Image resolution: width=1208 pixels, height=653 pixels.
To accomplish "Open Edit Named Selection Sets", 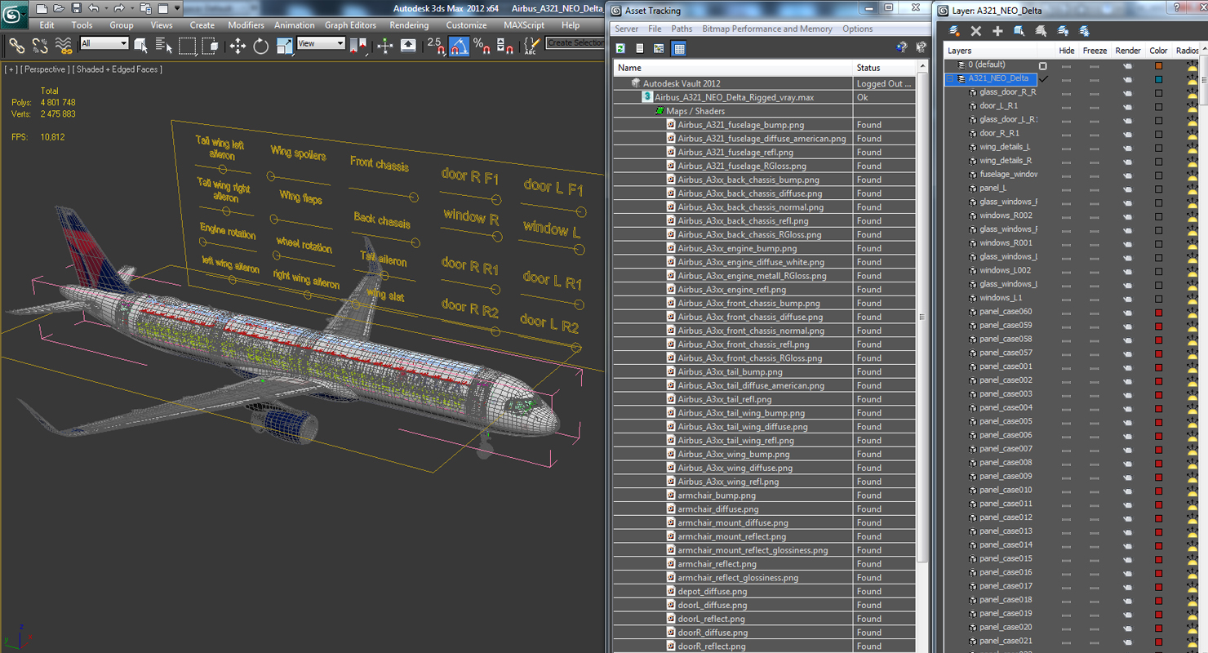I will click(x=531, y=46).
